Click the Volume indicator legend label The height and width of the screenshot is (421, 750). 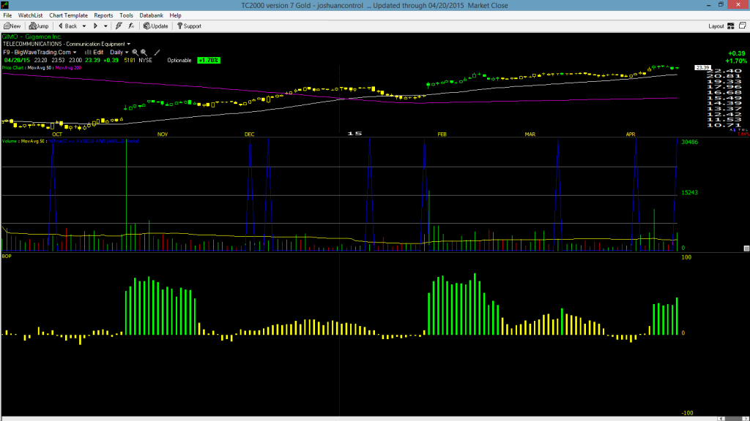pos(10,141)
